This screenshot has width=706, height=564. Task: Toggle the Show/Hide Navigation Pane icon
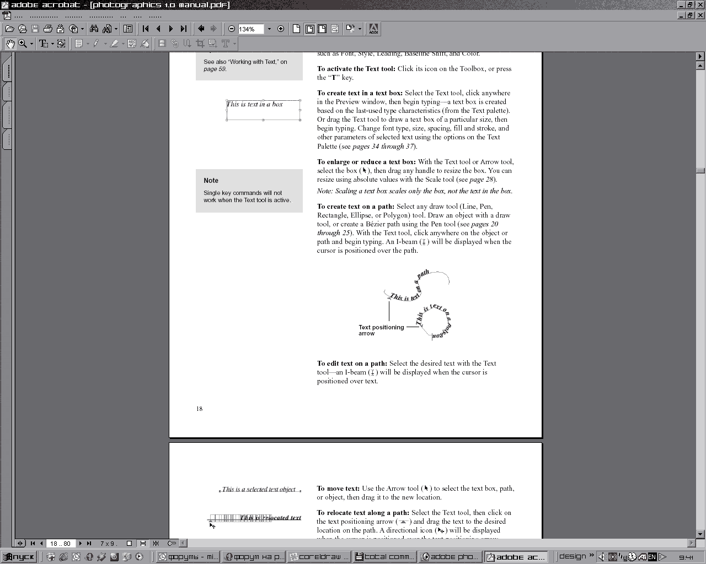click(128, 29)
